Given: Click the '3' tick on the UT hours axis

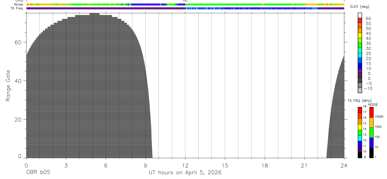Looking at the screenshot, I should pos(66,165).
